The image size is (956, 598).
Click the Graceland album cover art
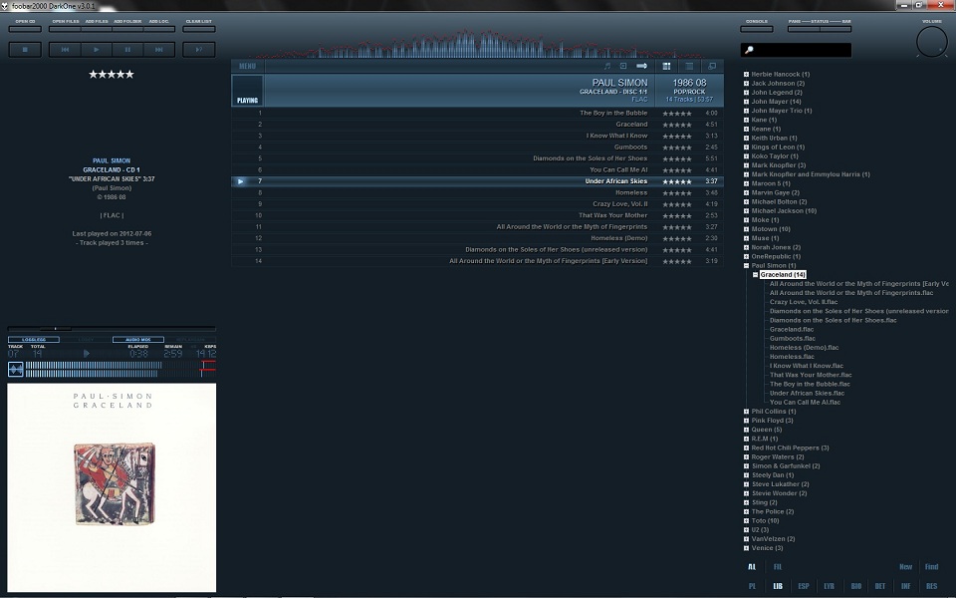[x=112, y=487]
